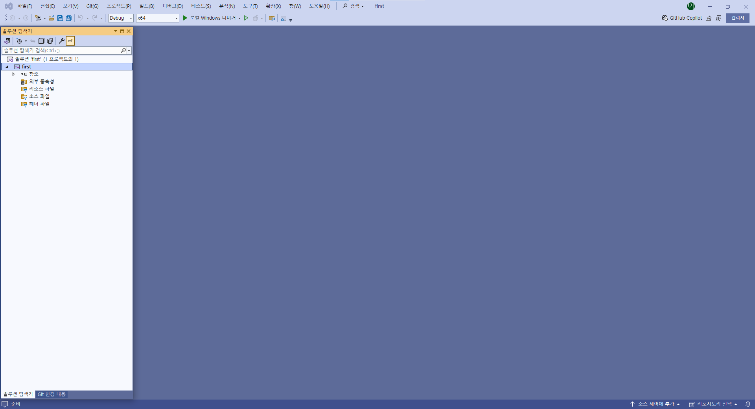Start 로컬 Windows 디버거
This screenshot has height=409, width=755.
coord(209,18)
